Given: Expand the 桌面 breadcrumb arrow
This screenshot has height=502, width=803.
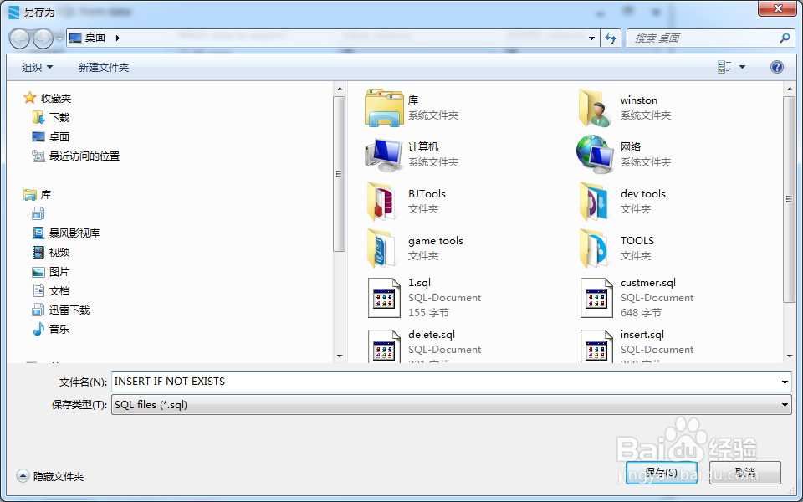Looking at the screenshot, I should pos(118,38).
